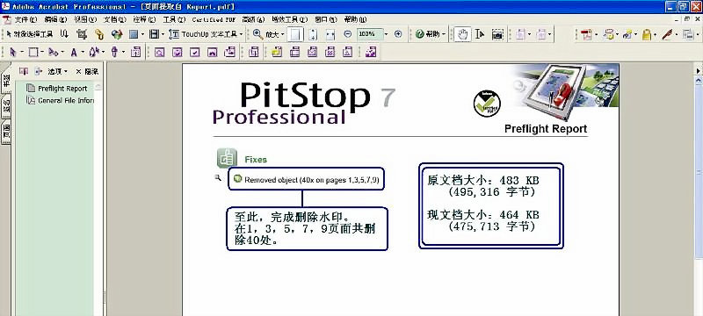Select the Snapshot camera tool
This screenshot has height=316, width=703.
pyautogui.click(x=497, y=34)
